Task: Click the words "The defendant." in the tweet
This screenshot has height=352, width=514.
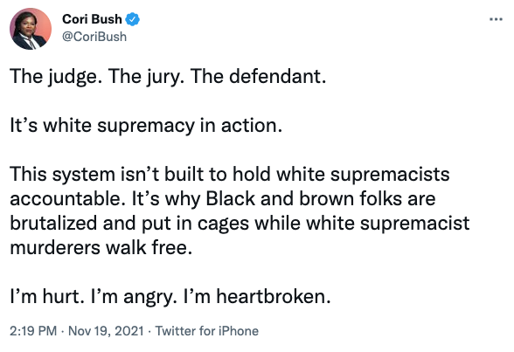Action: click(x=259, y=76)
